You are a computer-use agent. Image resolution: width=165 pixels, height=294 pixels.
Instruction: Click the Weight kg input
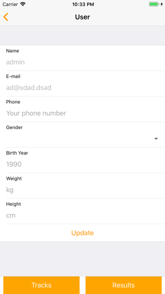(82, 190)
